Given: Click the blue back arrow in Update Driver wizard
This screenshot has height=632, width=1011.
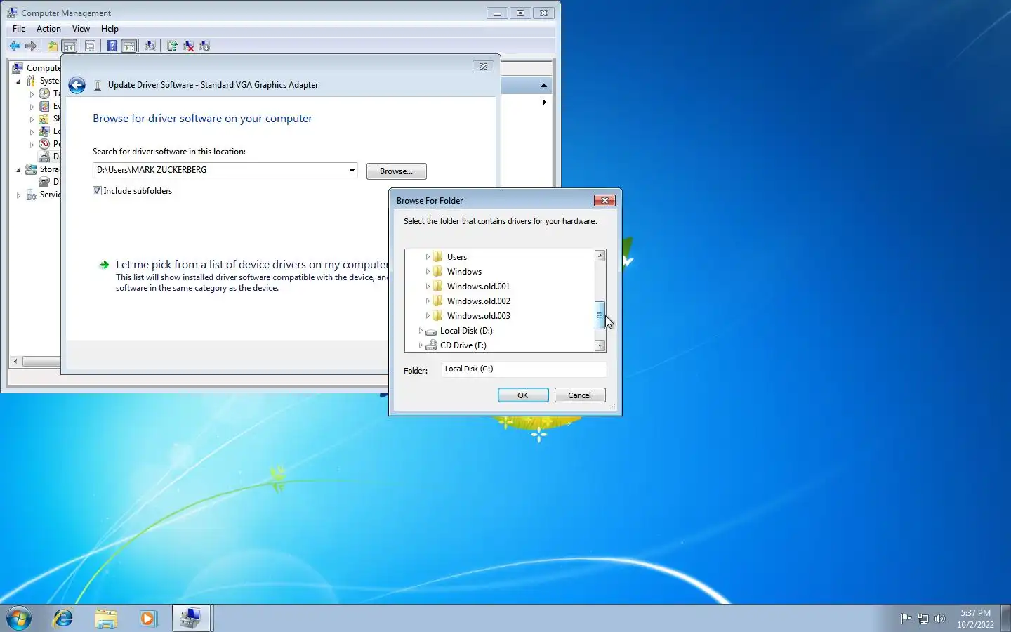Looking at the screenshot, I should pyautogui.click(x=77, y=85).
